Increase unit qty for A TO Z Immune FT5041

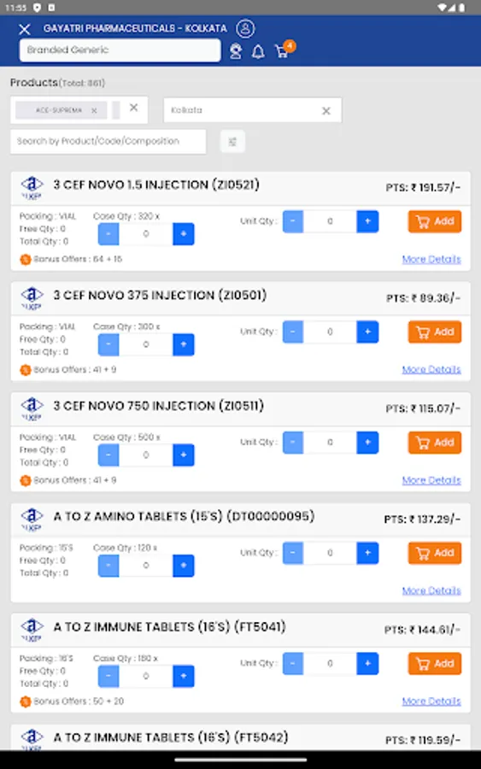click(x=367, y=664)
